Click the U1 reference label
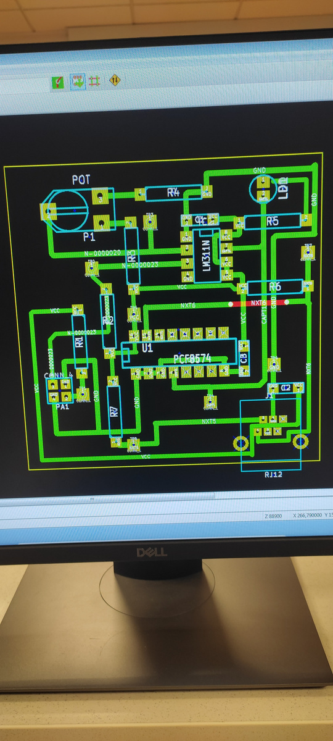333x741 pixels. click(147, 348)
